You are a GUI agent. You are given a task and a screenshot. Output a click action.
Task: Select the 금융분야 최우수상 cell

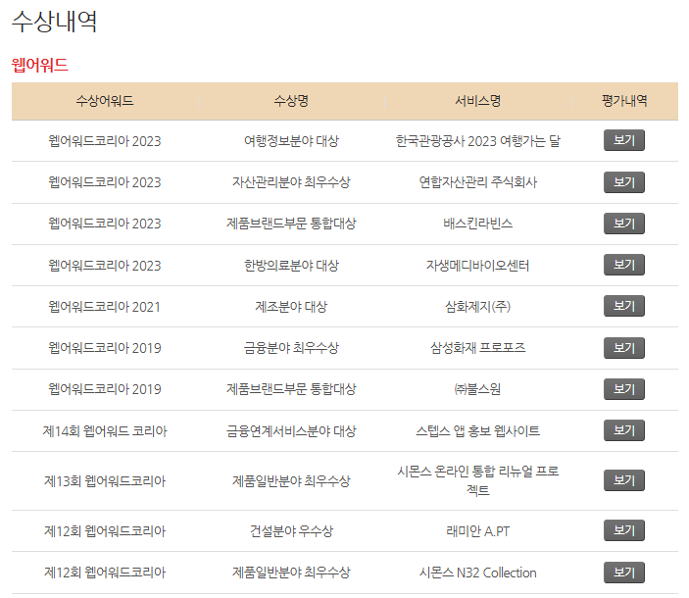[291, 348]
